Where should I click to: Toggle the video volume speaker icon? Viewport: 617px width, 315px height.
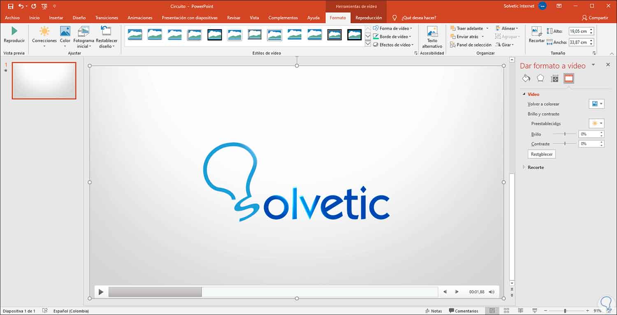(492, 292)
